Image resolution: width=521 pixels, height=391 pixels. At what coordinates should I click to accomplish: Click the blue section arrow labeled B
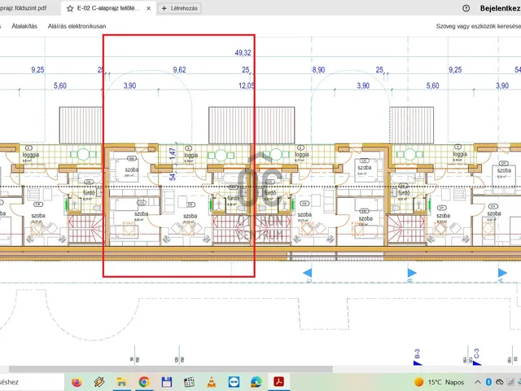pos(412,273)
